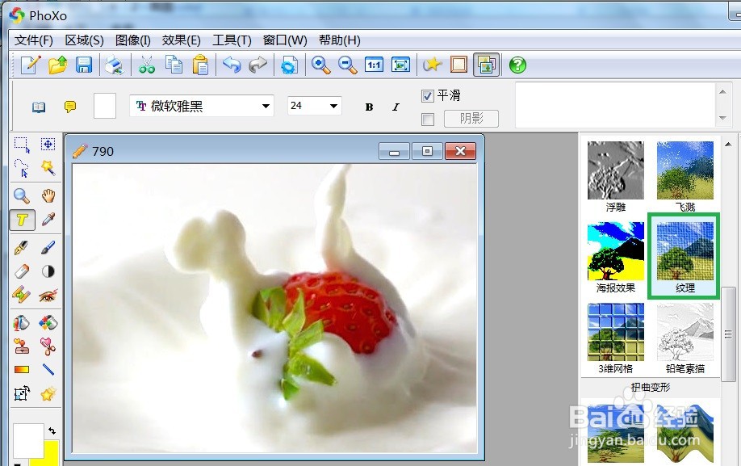Click the Print icon
The height and width of the screenshot is (466, 741).
point(115,65)
